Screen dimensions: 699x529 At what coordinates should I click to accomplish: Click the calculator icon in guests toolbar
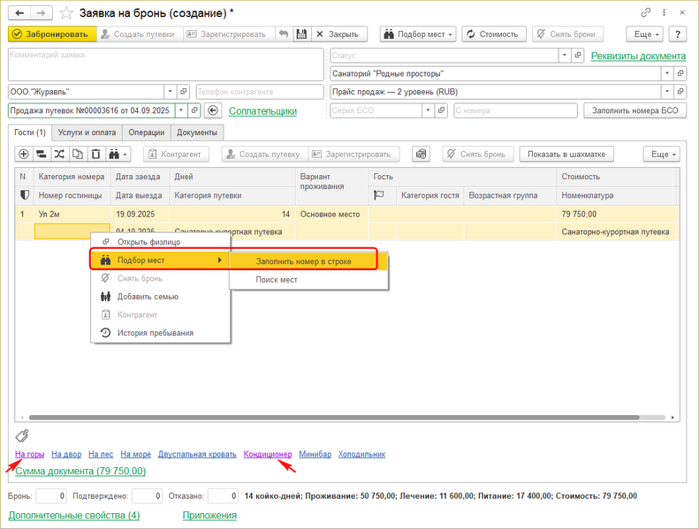tap(421, 154)
